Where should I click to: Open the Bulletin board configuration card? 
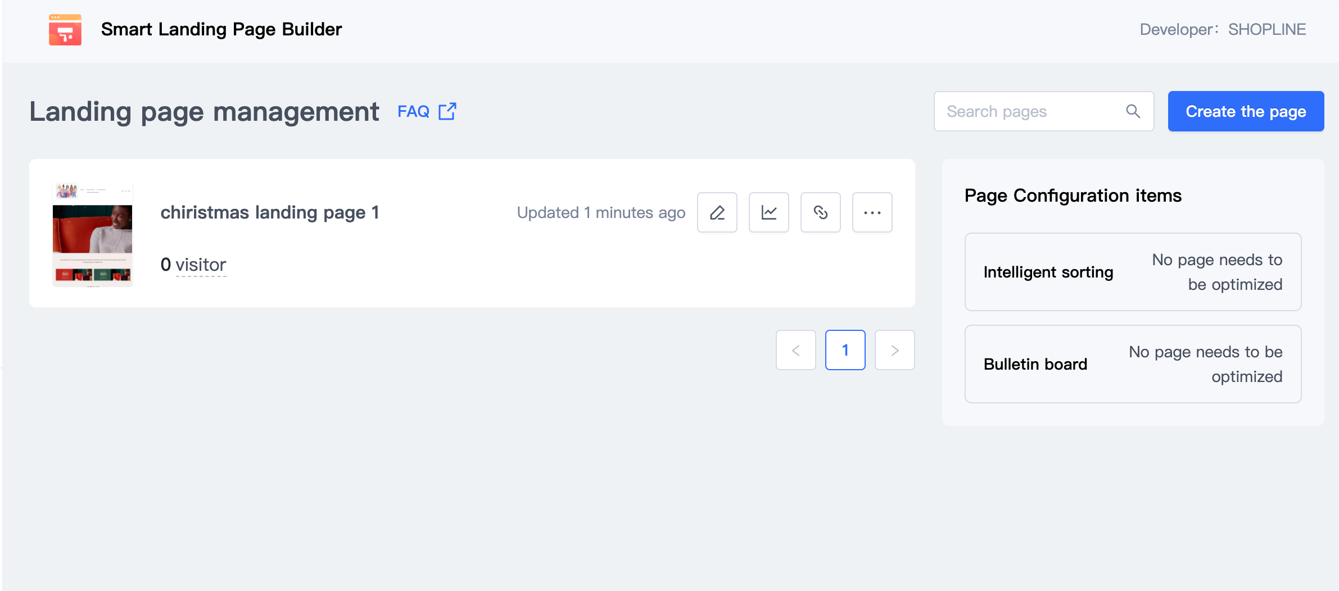[1133, 364]
